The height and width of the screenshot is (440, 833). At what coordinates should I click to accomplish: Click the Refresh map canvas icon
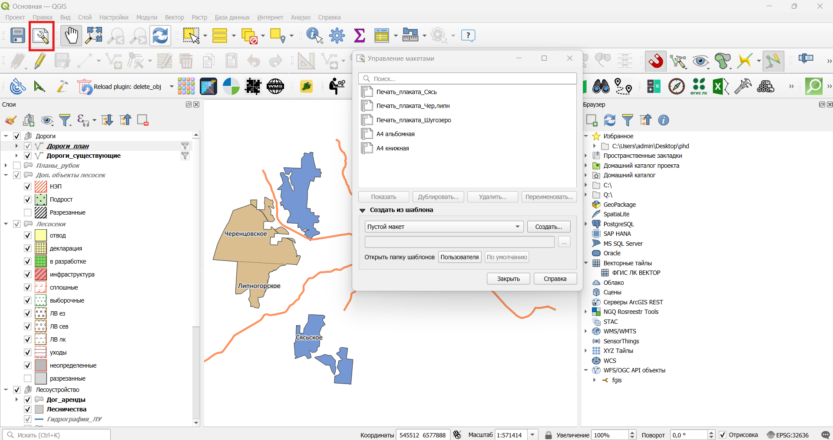(160, 36)
